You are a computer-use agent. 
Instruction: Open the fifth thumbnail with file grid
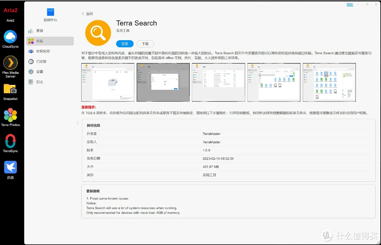[x=329, y=82]
